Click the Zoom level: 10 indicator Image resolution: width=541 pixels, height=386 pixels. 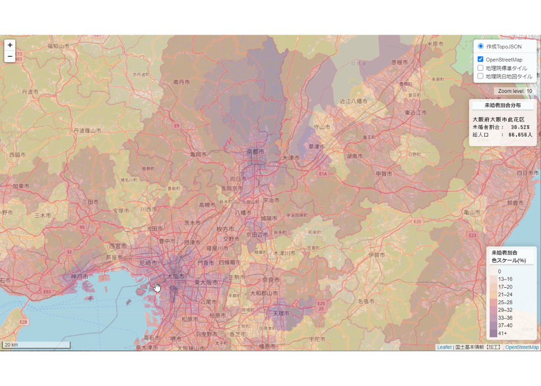point(515,91)
